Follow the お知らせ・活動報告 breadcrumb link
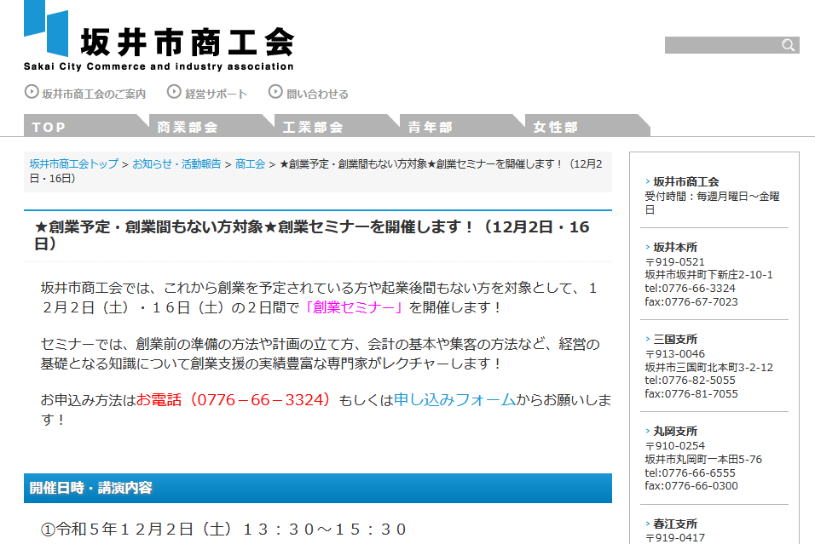Screen dimensions: 815x544 (x=176, y=163)
